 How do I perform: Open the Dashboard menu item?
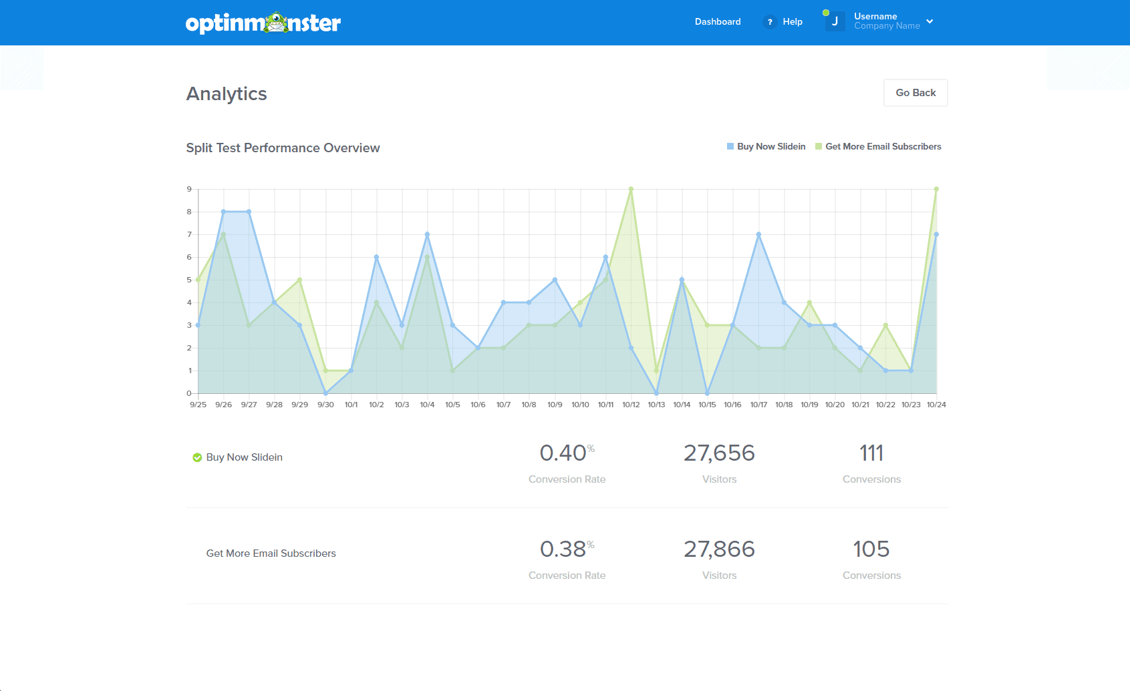pos(718,21)
